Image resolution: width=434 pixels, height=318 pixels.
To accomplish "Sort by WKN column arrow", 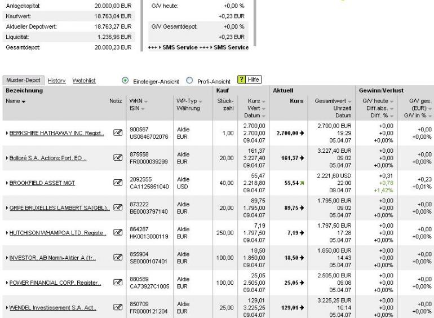I will click(146, 101).
